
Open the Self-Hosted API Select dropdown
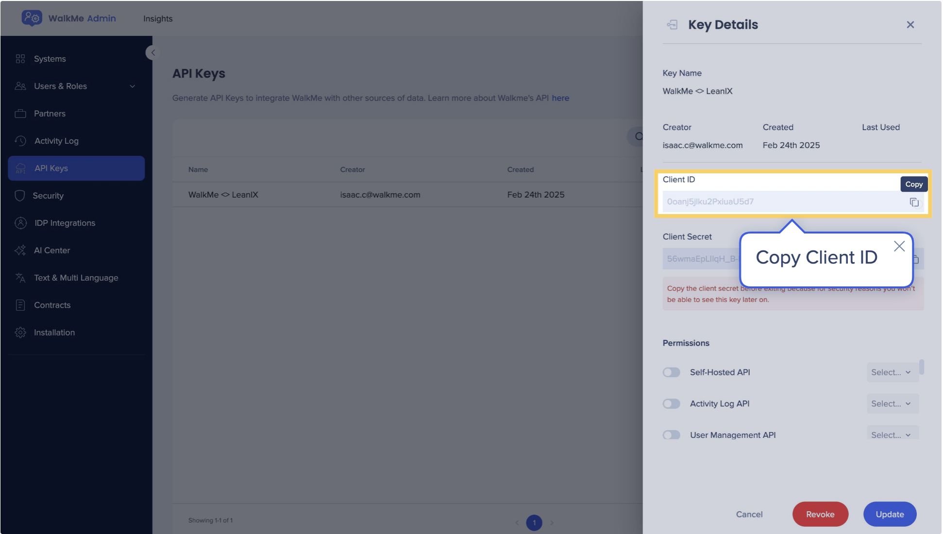pyautogui.click(x=892, y=372)
